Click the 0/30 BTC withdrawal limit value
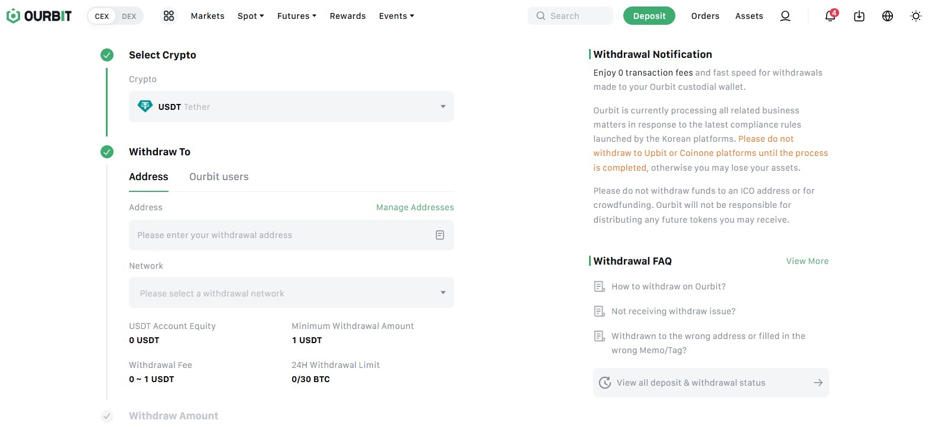This screenshot has width=932, height=427. tap(310, 379)
